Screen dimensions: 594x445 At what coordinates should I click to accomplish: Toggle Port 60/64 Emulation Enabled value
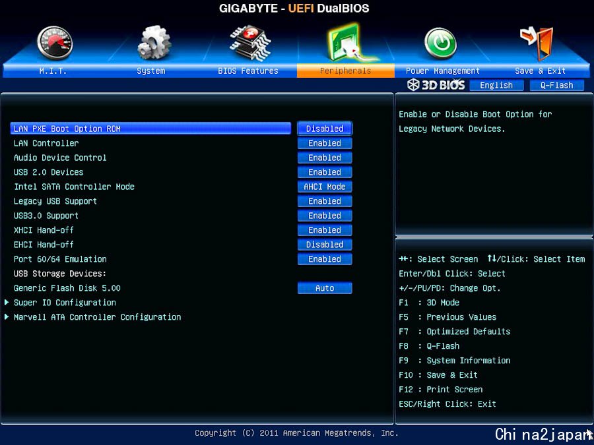[325, 259]
